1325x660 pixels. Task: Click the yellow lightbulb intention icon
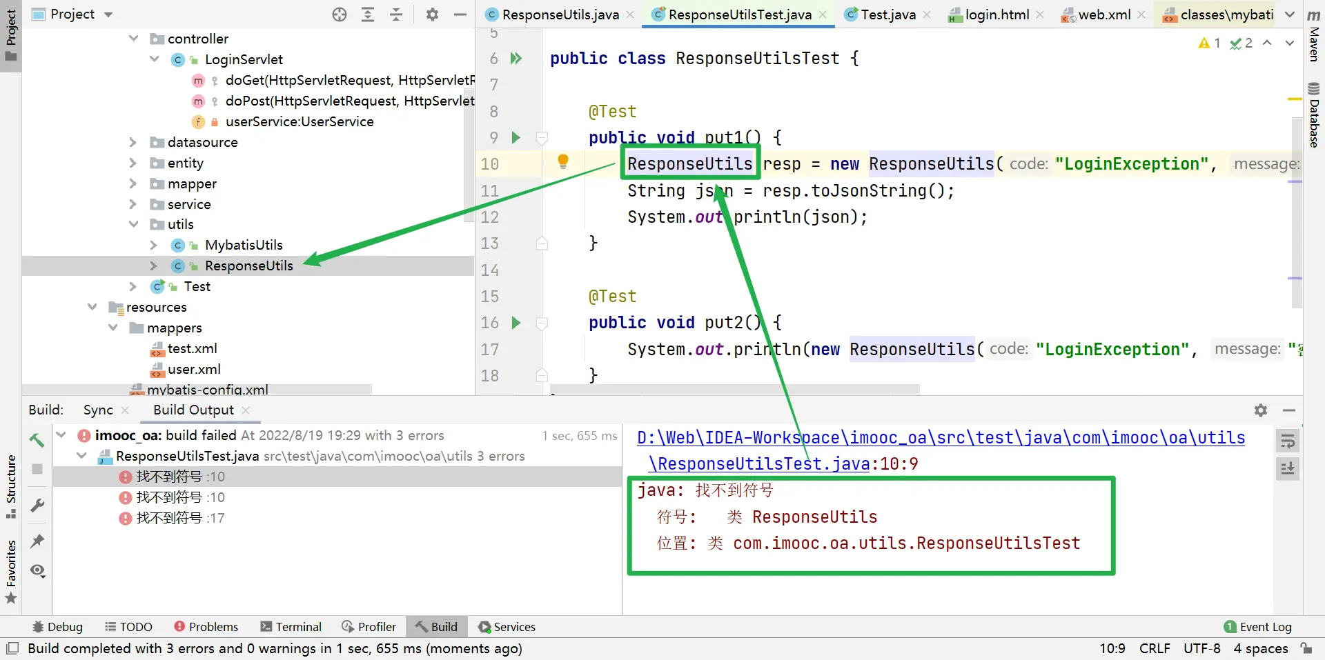(x=562, y=162)
